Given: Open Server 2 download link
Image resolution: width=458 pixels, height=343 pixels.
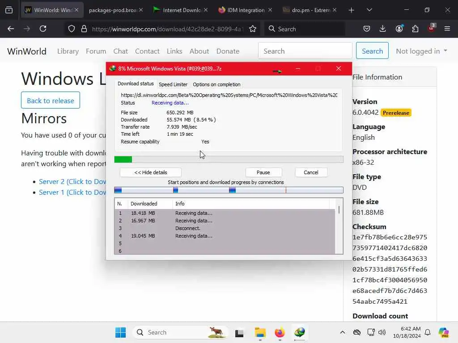Looking at the screenshot, I should click(72, 181).
